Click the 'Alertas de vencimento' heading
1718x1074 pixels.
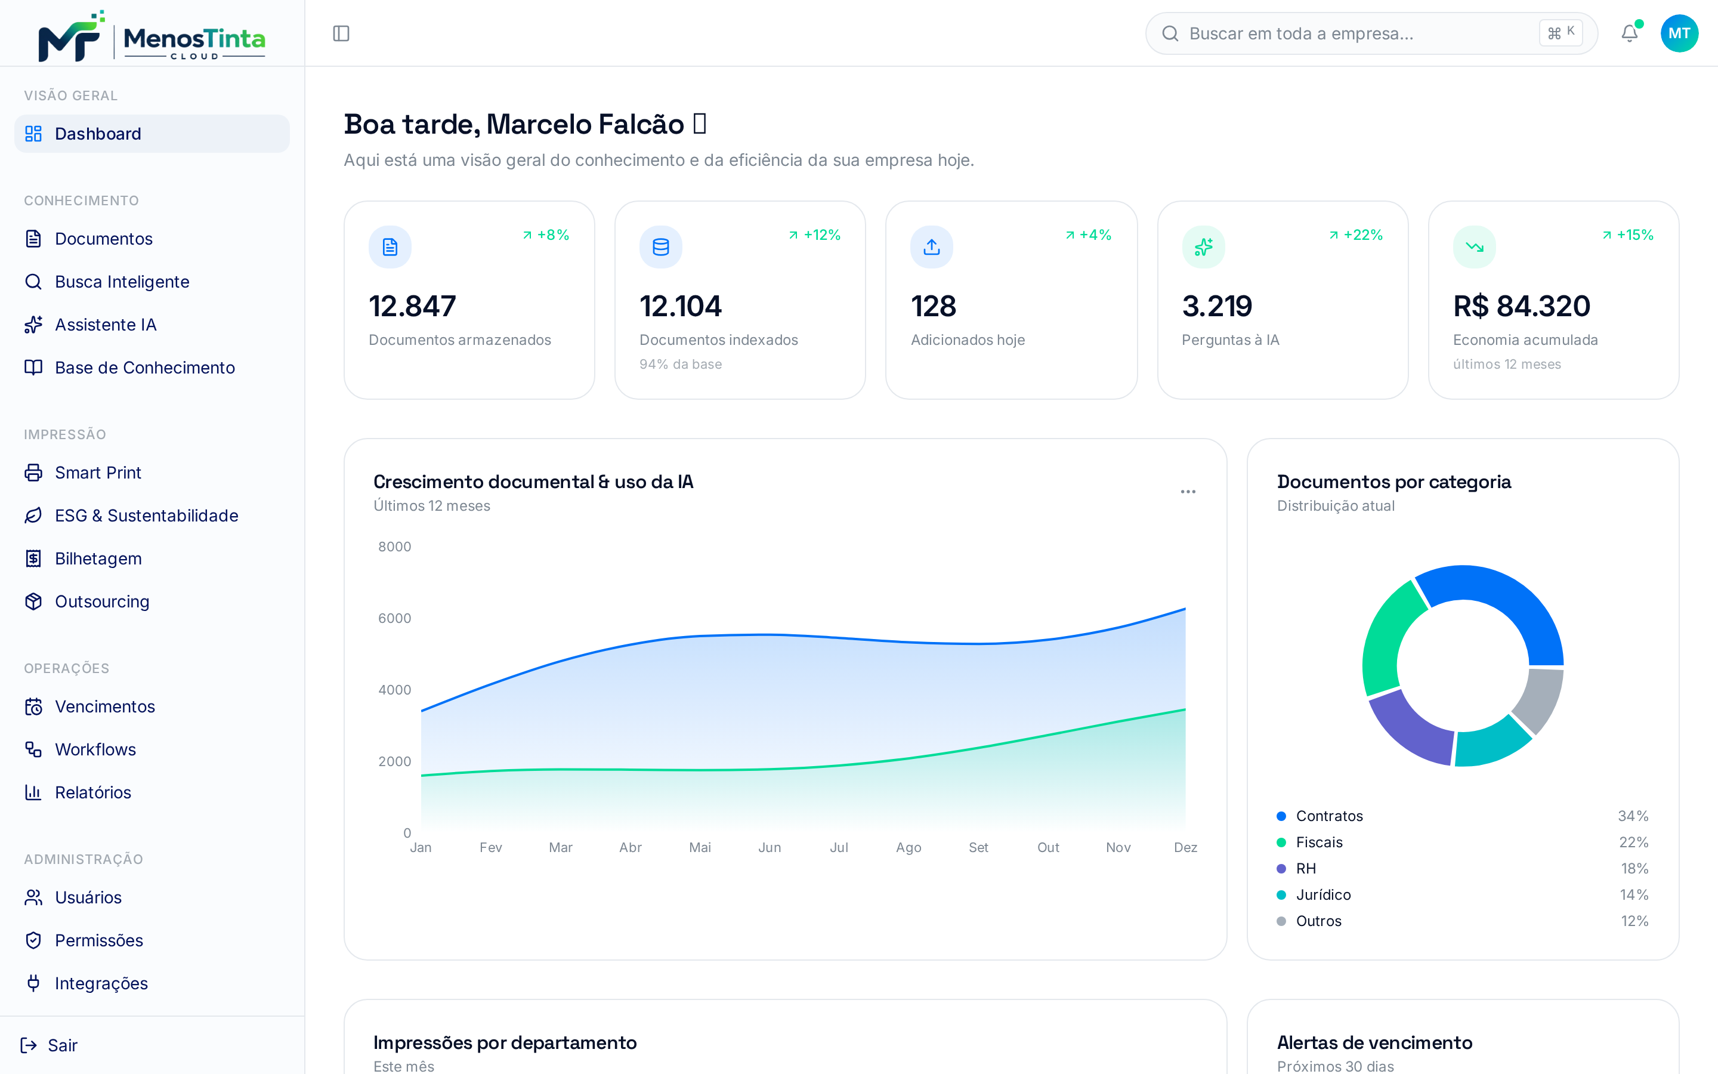coord(1374,1042)
